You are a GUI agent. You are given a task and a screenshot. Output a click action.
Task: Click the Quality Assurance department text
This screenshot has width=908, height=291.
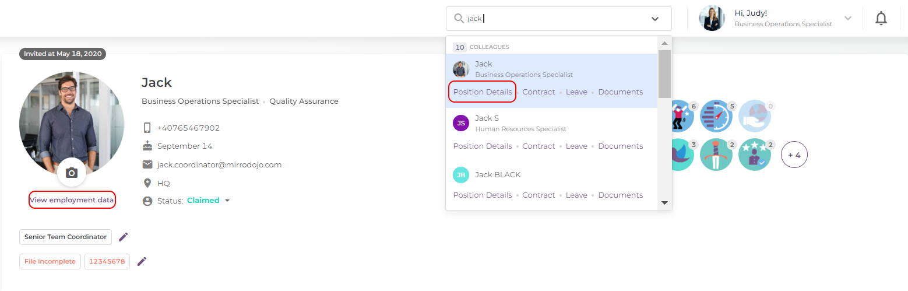coord(304,101)
